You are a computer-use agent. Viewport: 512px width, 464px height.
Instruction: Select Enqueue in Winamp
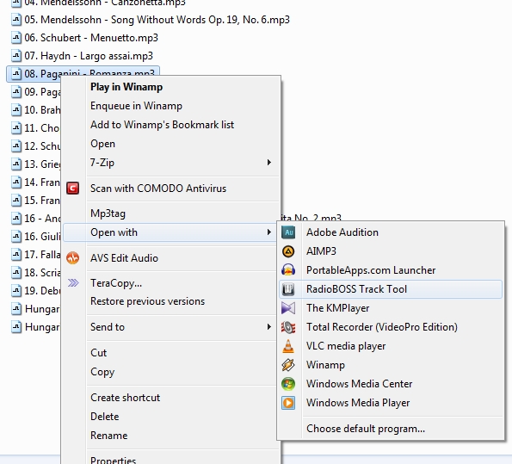coord(136,106)
